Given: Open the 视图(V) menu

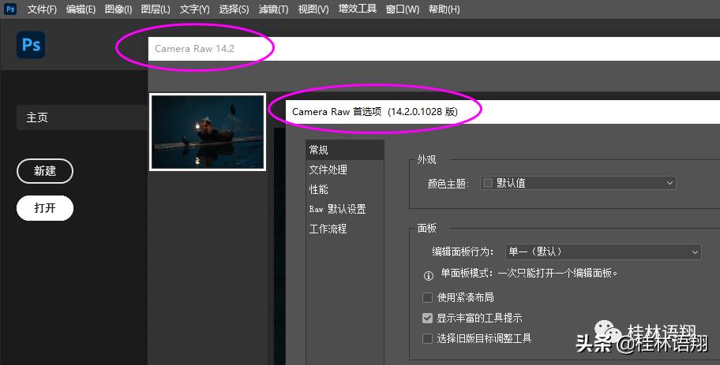Looking at the screenshot, I should point(313,9).
